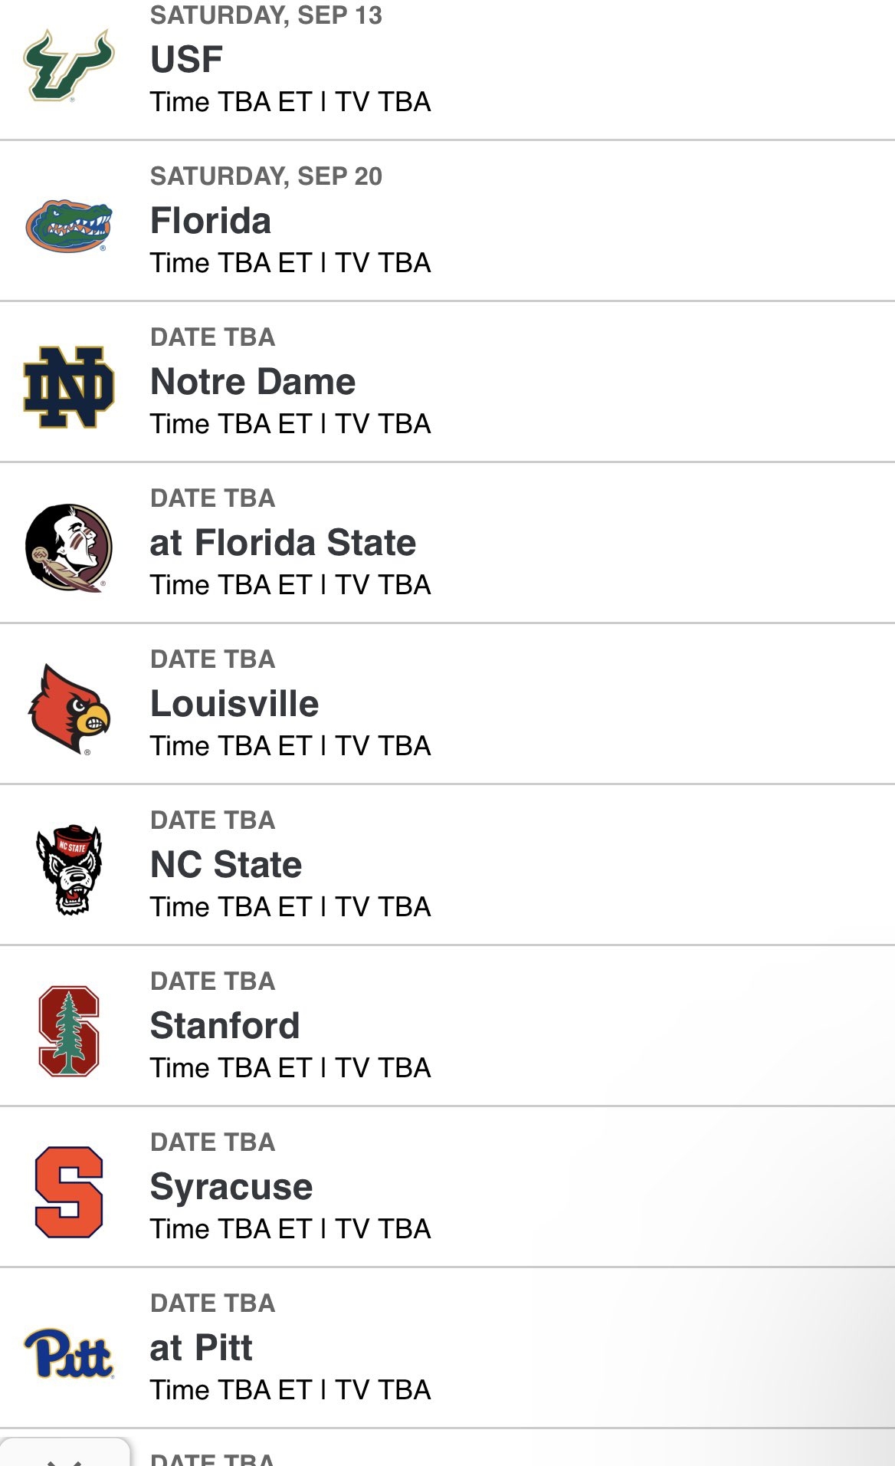
Task: Open the Florida matchup title
Action: coord(211,221)
